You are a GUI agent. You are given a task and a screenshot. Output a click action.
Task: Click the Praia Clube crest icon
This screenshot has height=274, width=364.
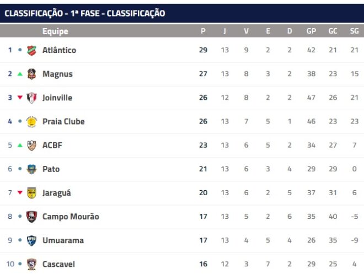(x=31, y=122)
